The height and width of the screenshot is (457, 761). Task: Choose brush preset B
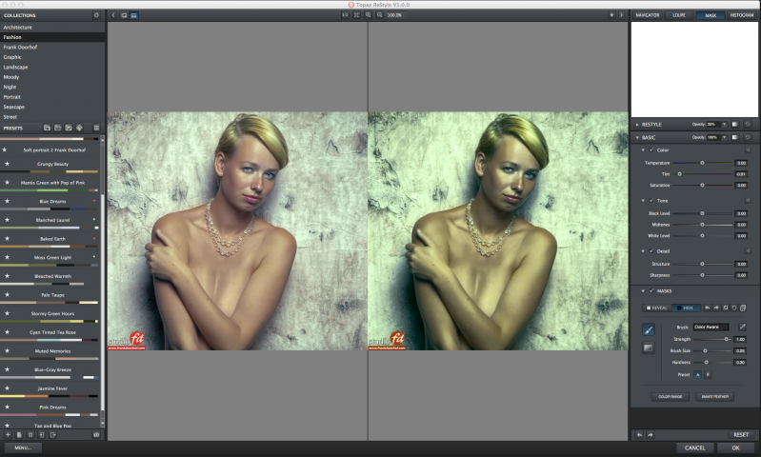tap(708, 375)
